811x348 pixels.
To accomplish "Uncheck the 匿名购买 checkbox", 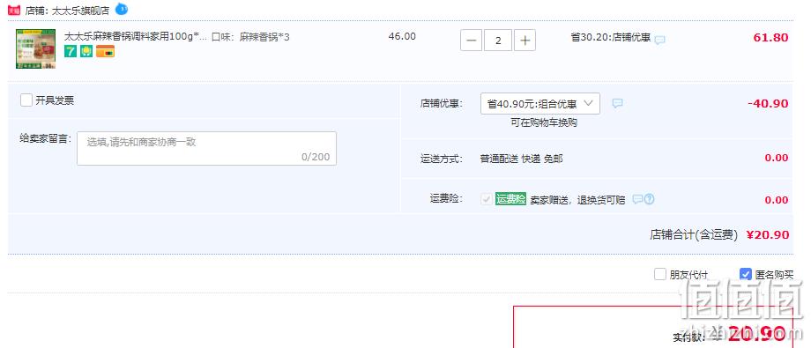I will (745, 274).
